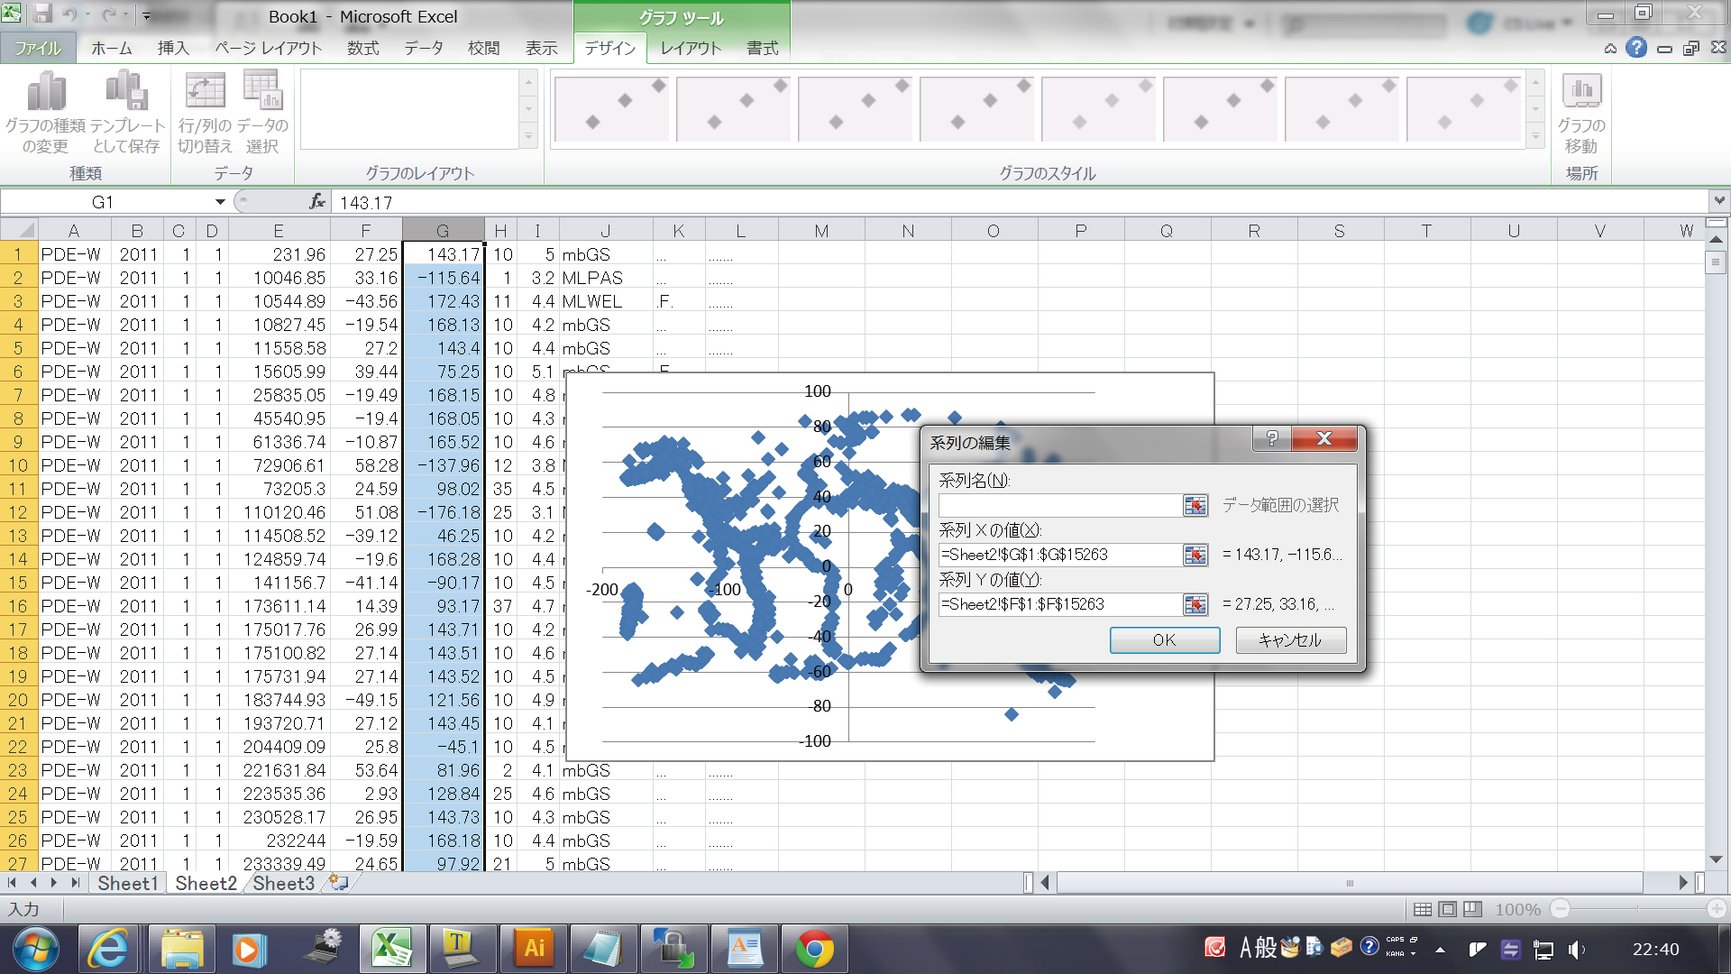The height and width of the screenshot is (974, 1731).
Task: Open Google Chrome from taskbar
Action: point(814,949)
